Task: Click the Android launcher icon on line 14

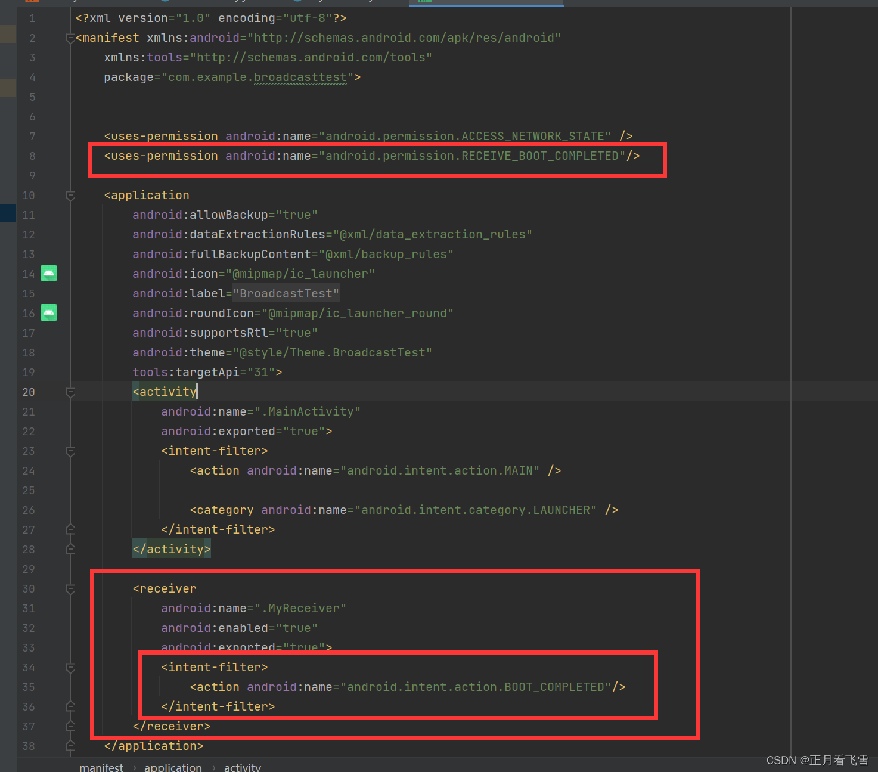Action: pyautogui.click(x=48, y=274)
